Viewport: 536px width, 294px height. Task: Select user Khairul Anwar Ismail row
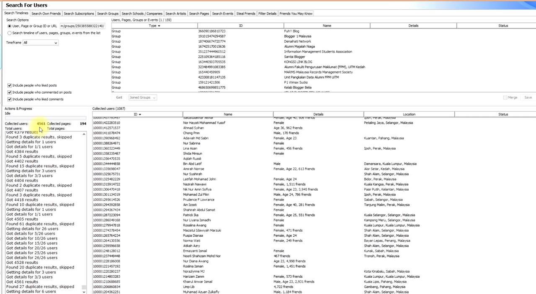click(x=314, y=281)
